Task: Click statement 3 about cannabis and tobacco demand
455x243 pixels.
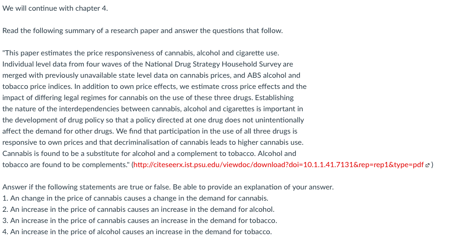Action: tap(140, 221)
